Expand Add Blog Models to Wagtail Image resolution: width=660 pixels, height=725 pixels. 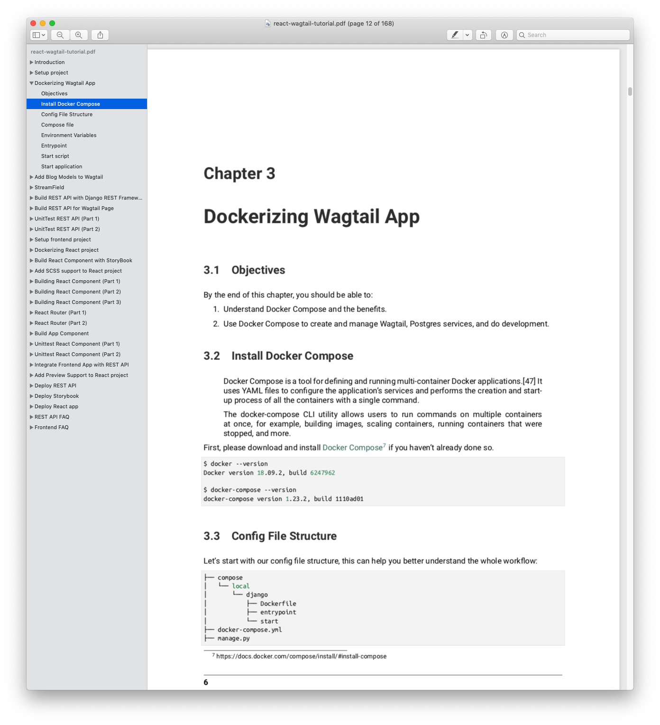coord(32,177)
